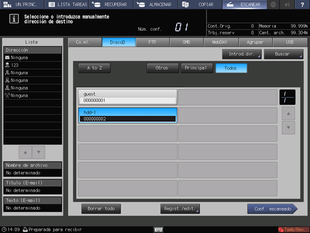Deselect the hdd-1 000000002 destination
This screenshot has height=233, width=310.
click(x=128, y=115)
